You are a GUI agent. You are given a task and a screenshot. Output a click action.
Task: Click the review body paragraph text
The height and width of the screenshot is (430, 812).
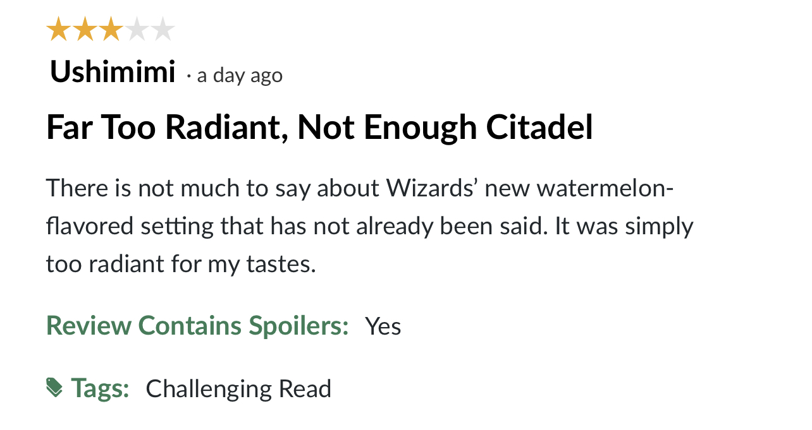[x=370, y=226]
